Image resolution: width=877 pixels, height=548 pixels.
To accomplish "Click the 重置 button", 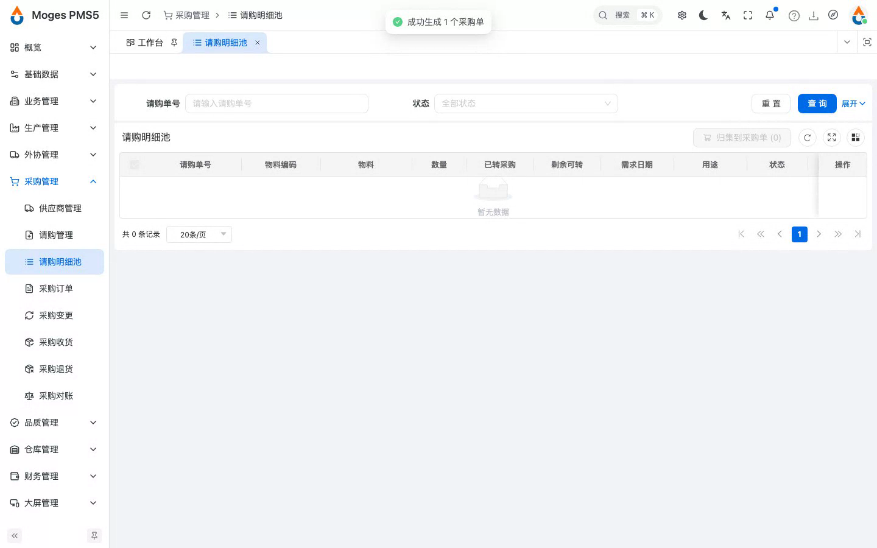I will coord(771,104).
